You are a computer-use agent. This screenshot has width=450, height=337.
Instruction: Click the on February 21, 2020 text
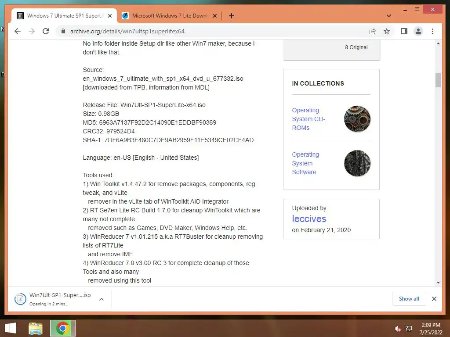point(321,230)
